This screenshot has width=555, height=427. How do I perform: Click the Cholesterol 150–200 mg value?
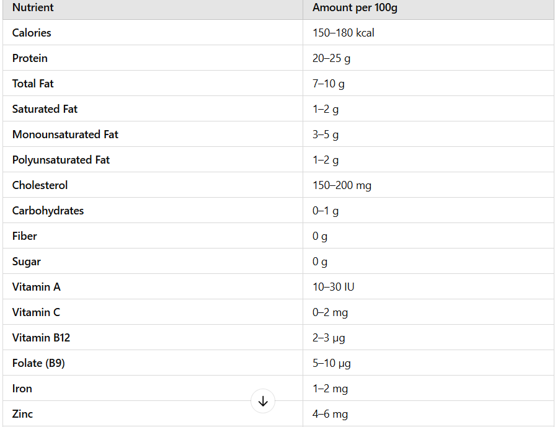coord(342,185)
